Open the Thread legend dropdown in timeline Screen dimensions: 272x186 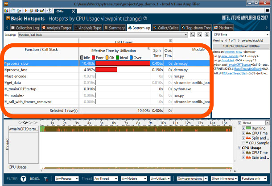pos(267,123)
